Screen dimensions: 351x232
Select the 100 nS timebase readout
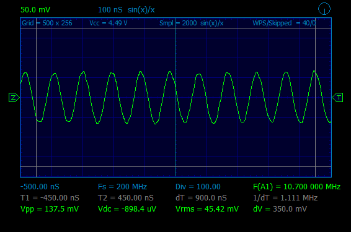tap(110, 10)
